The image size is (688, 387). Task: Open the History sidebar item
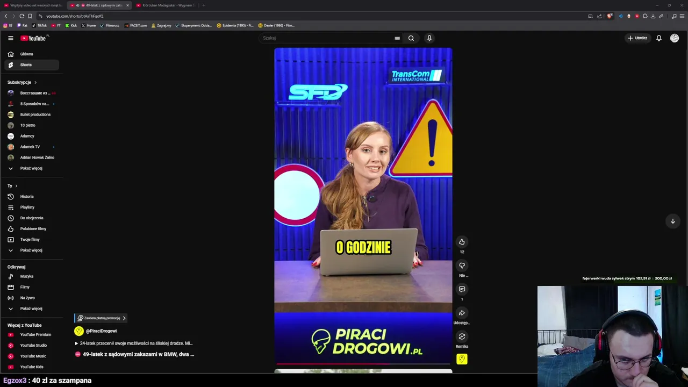[31, 197]
